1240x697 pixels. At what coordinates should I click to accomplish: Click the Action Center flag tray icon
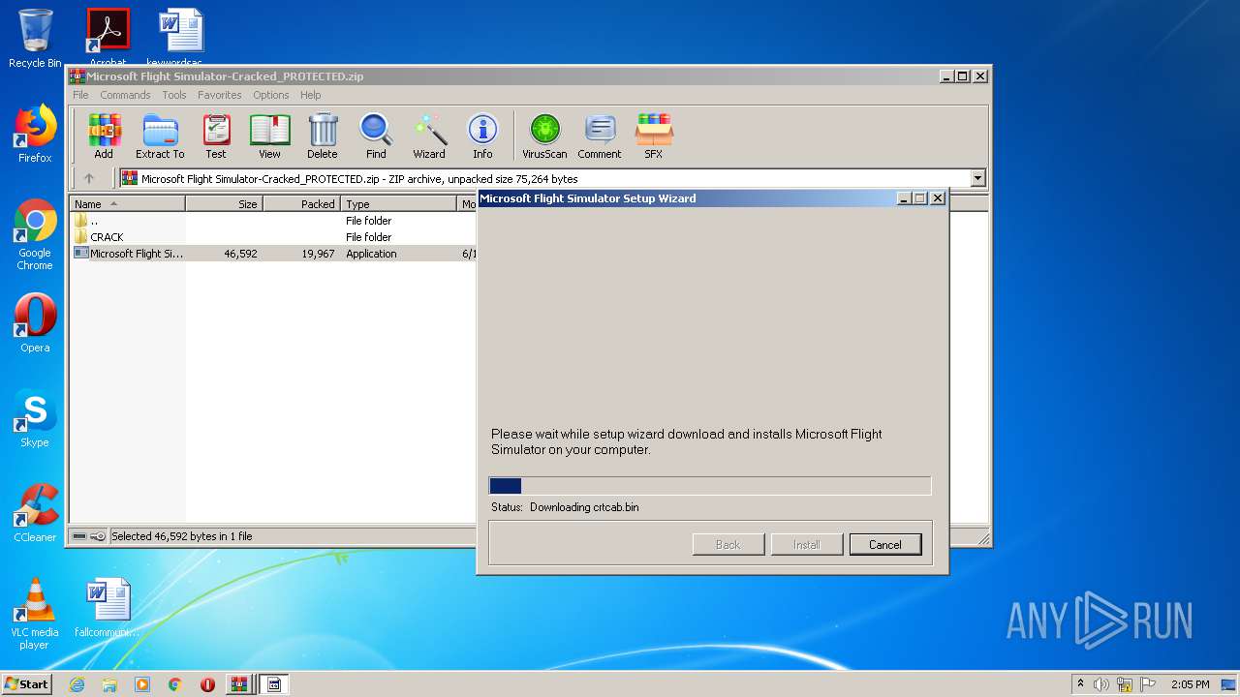click(1150, 684)
